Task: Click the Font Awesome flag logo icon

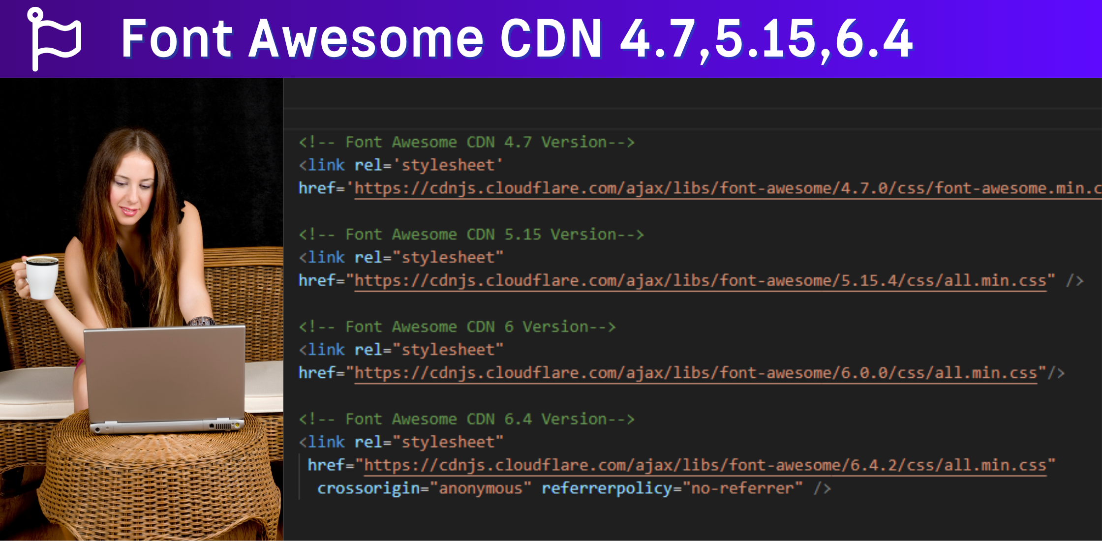Action: coord(53,38)
